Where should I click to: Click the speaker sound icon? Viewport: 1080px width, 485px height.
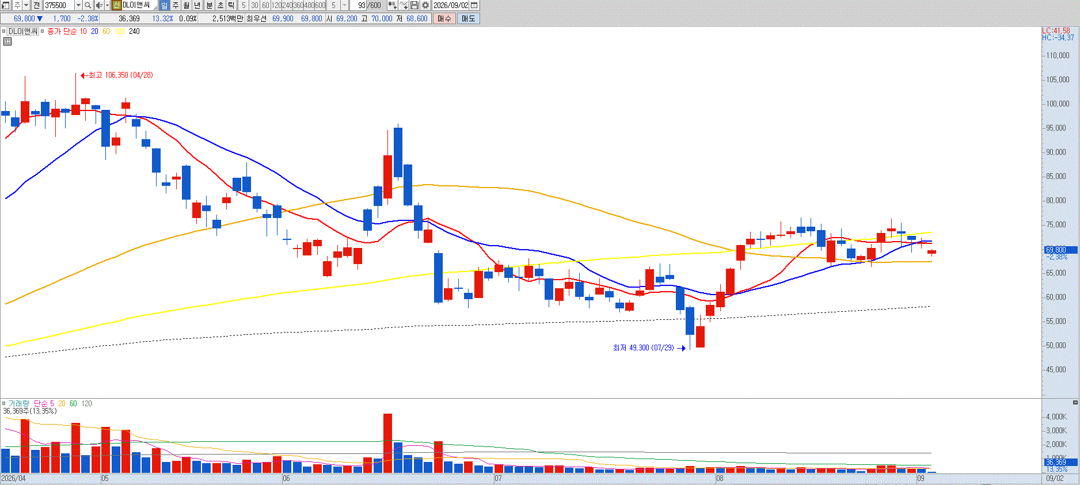[98, 5]
